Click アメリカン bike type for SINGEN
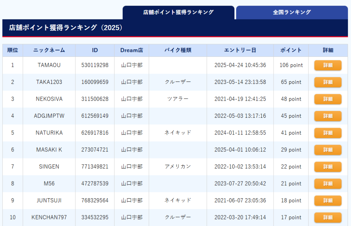 point(178,166)
